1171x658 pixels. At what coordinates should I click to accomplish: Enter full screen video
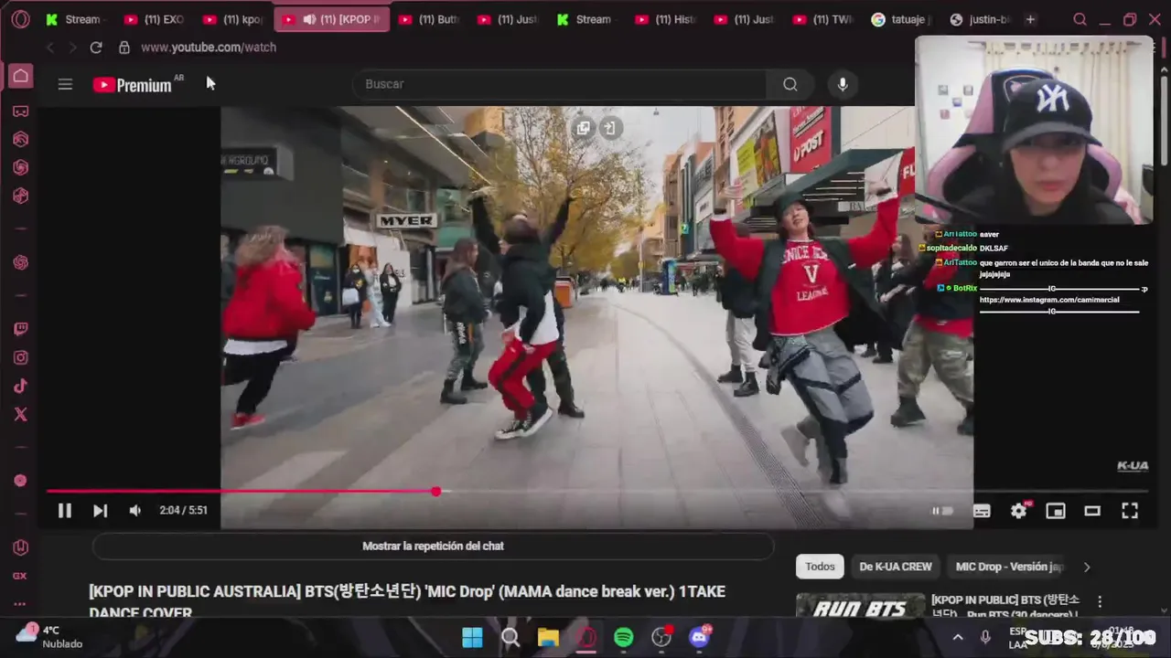1130,511
